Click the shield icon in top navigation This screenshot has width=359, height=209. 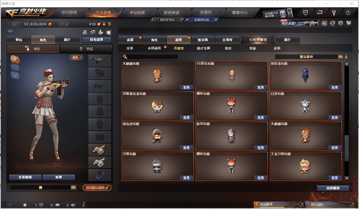point(305,13)
